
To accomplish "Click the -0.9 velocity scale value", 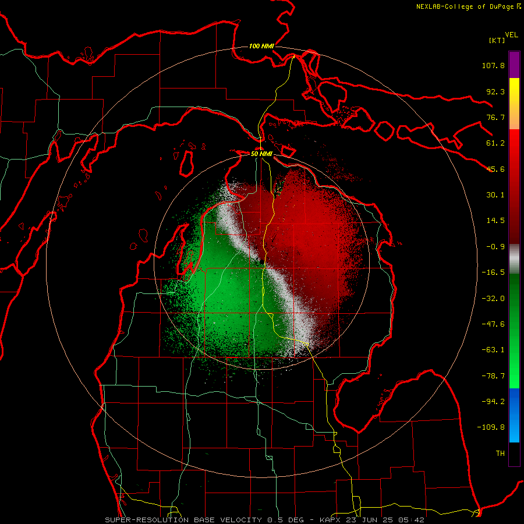I will (x=495, y=247).
